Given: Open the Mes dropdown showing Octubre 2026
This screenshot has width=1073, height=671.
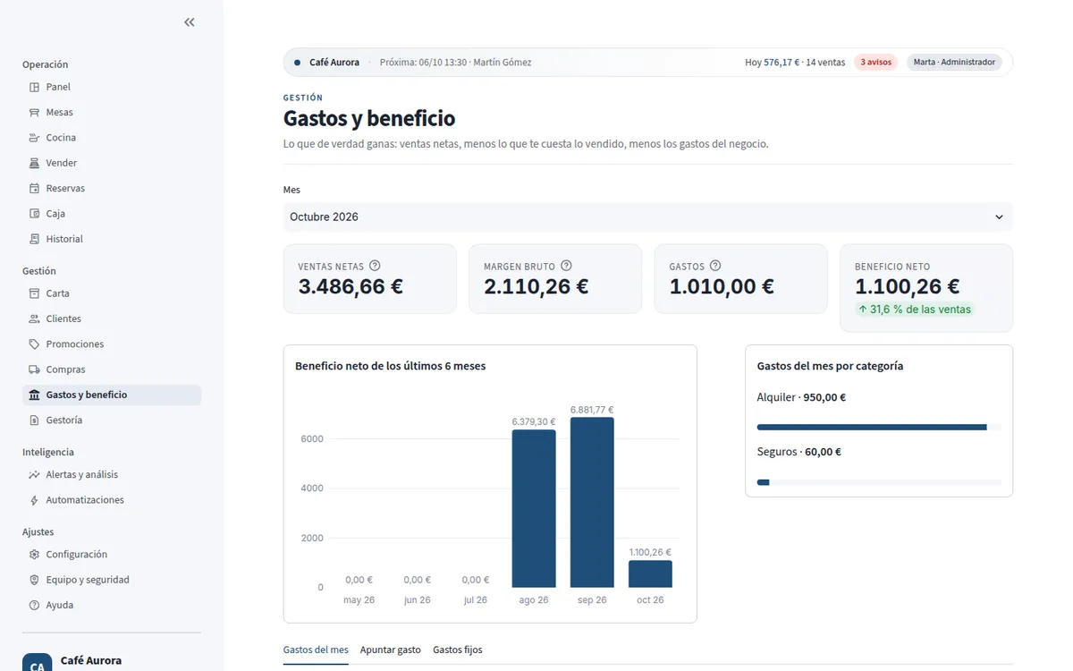Looking at the screenshot, I should 648,217.
